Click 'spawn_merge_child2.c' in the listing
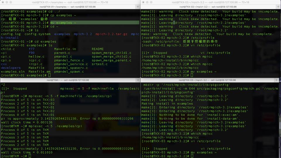This screenshot has width=281, height=158. pyautogui.click(x=112, y=57)
